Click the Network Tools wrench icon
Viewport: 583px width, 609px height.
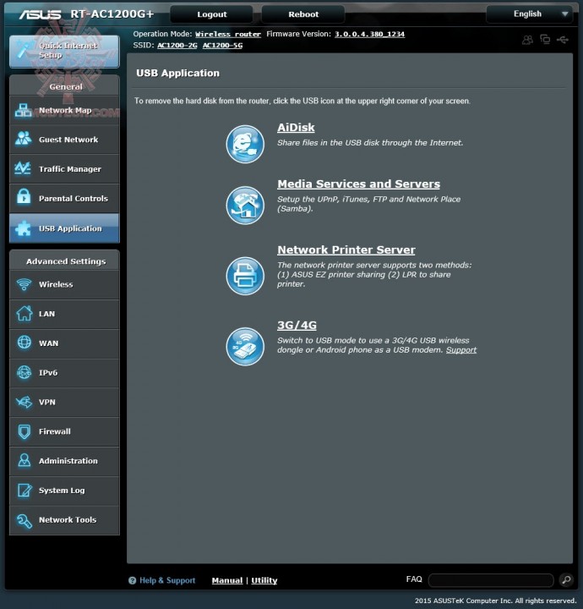point(24,521)
